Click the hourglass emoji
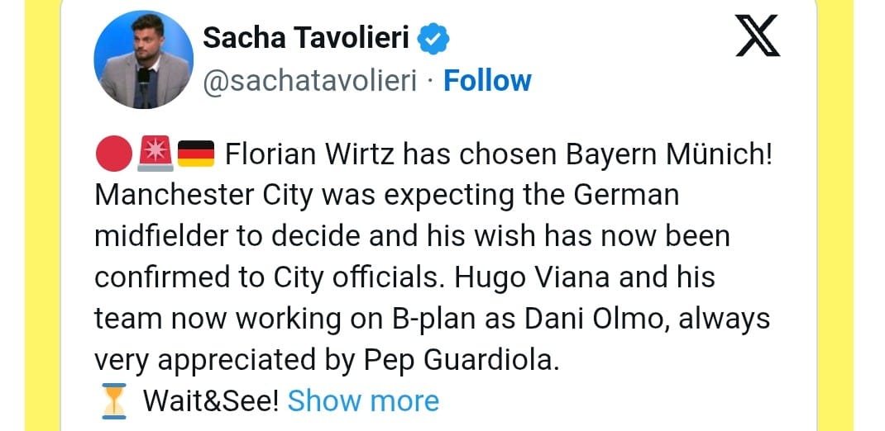Image resolution: width=885 pixels, height=431 pixels. [x=114, y=401]
